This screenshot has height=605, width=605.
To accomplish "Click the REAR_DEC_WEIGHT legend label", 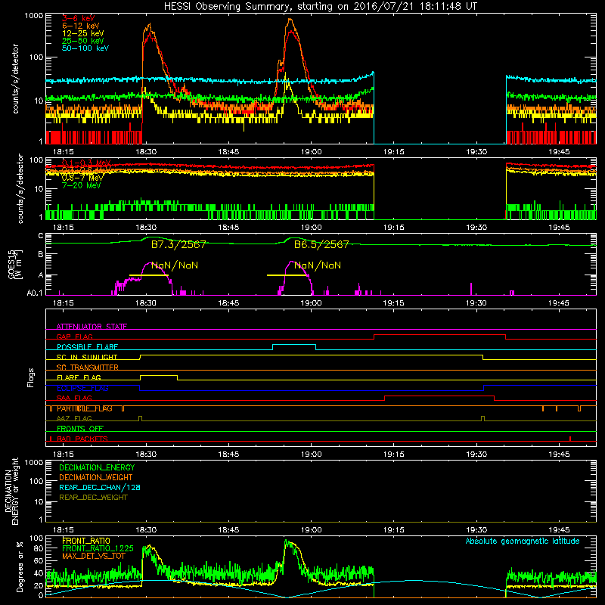I will [93, 498].
